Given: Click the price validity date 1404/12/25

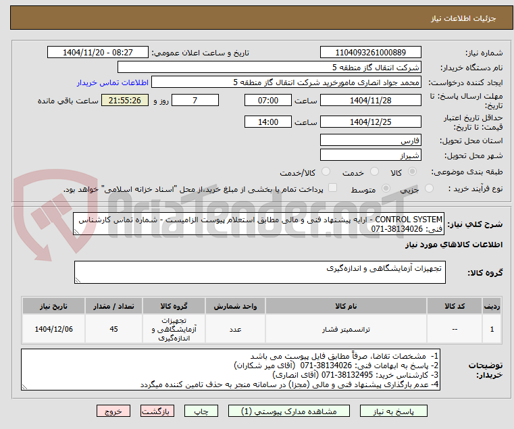Looking at the screenshot, I should [370, 122].
